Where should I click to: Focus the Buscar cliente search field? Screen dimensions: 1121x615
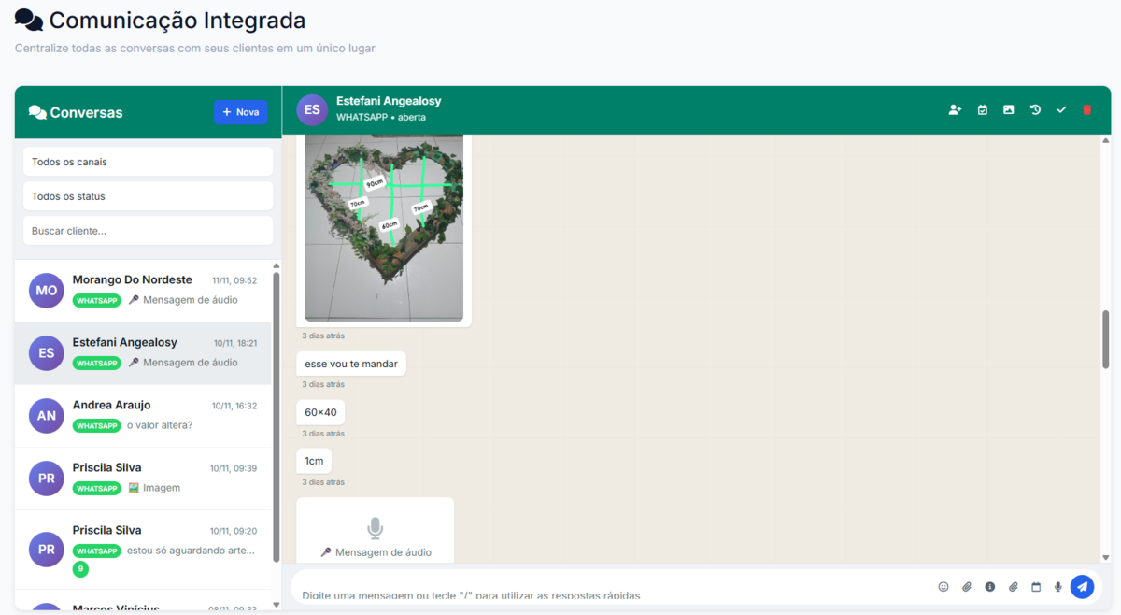click(149, 231)
